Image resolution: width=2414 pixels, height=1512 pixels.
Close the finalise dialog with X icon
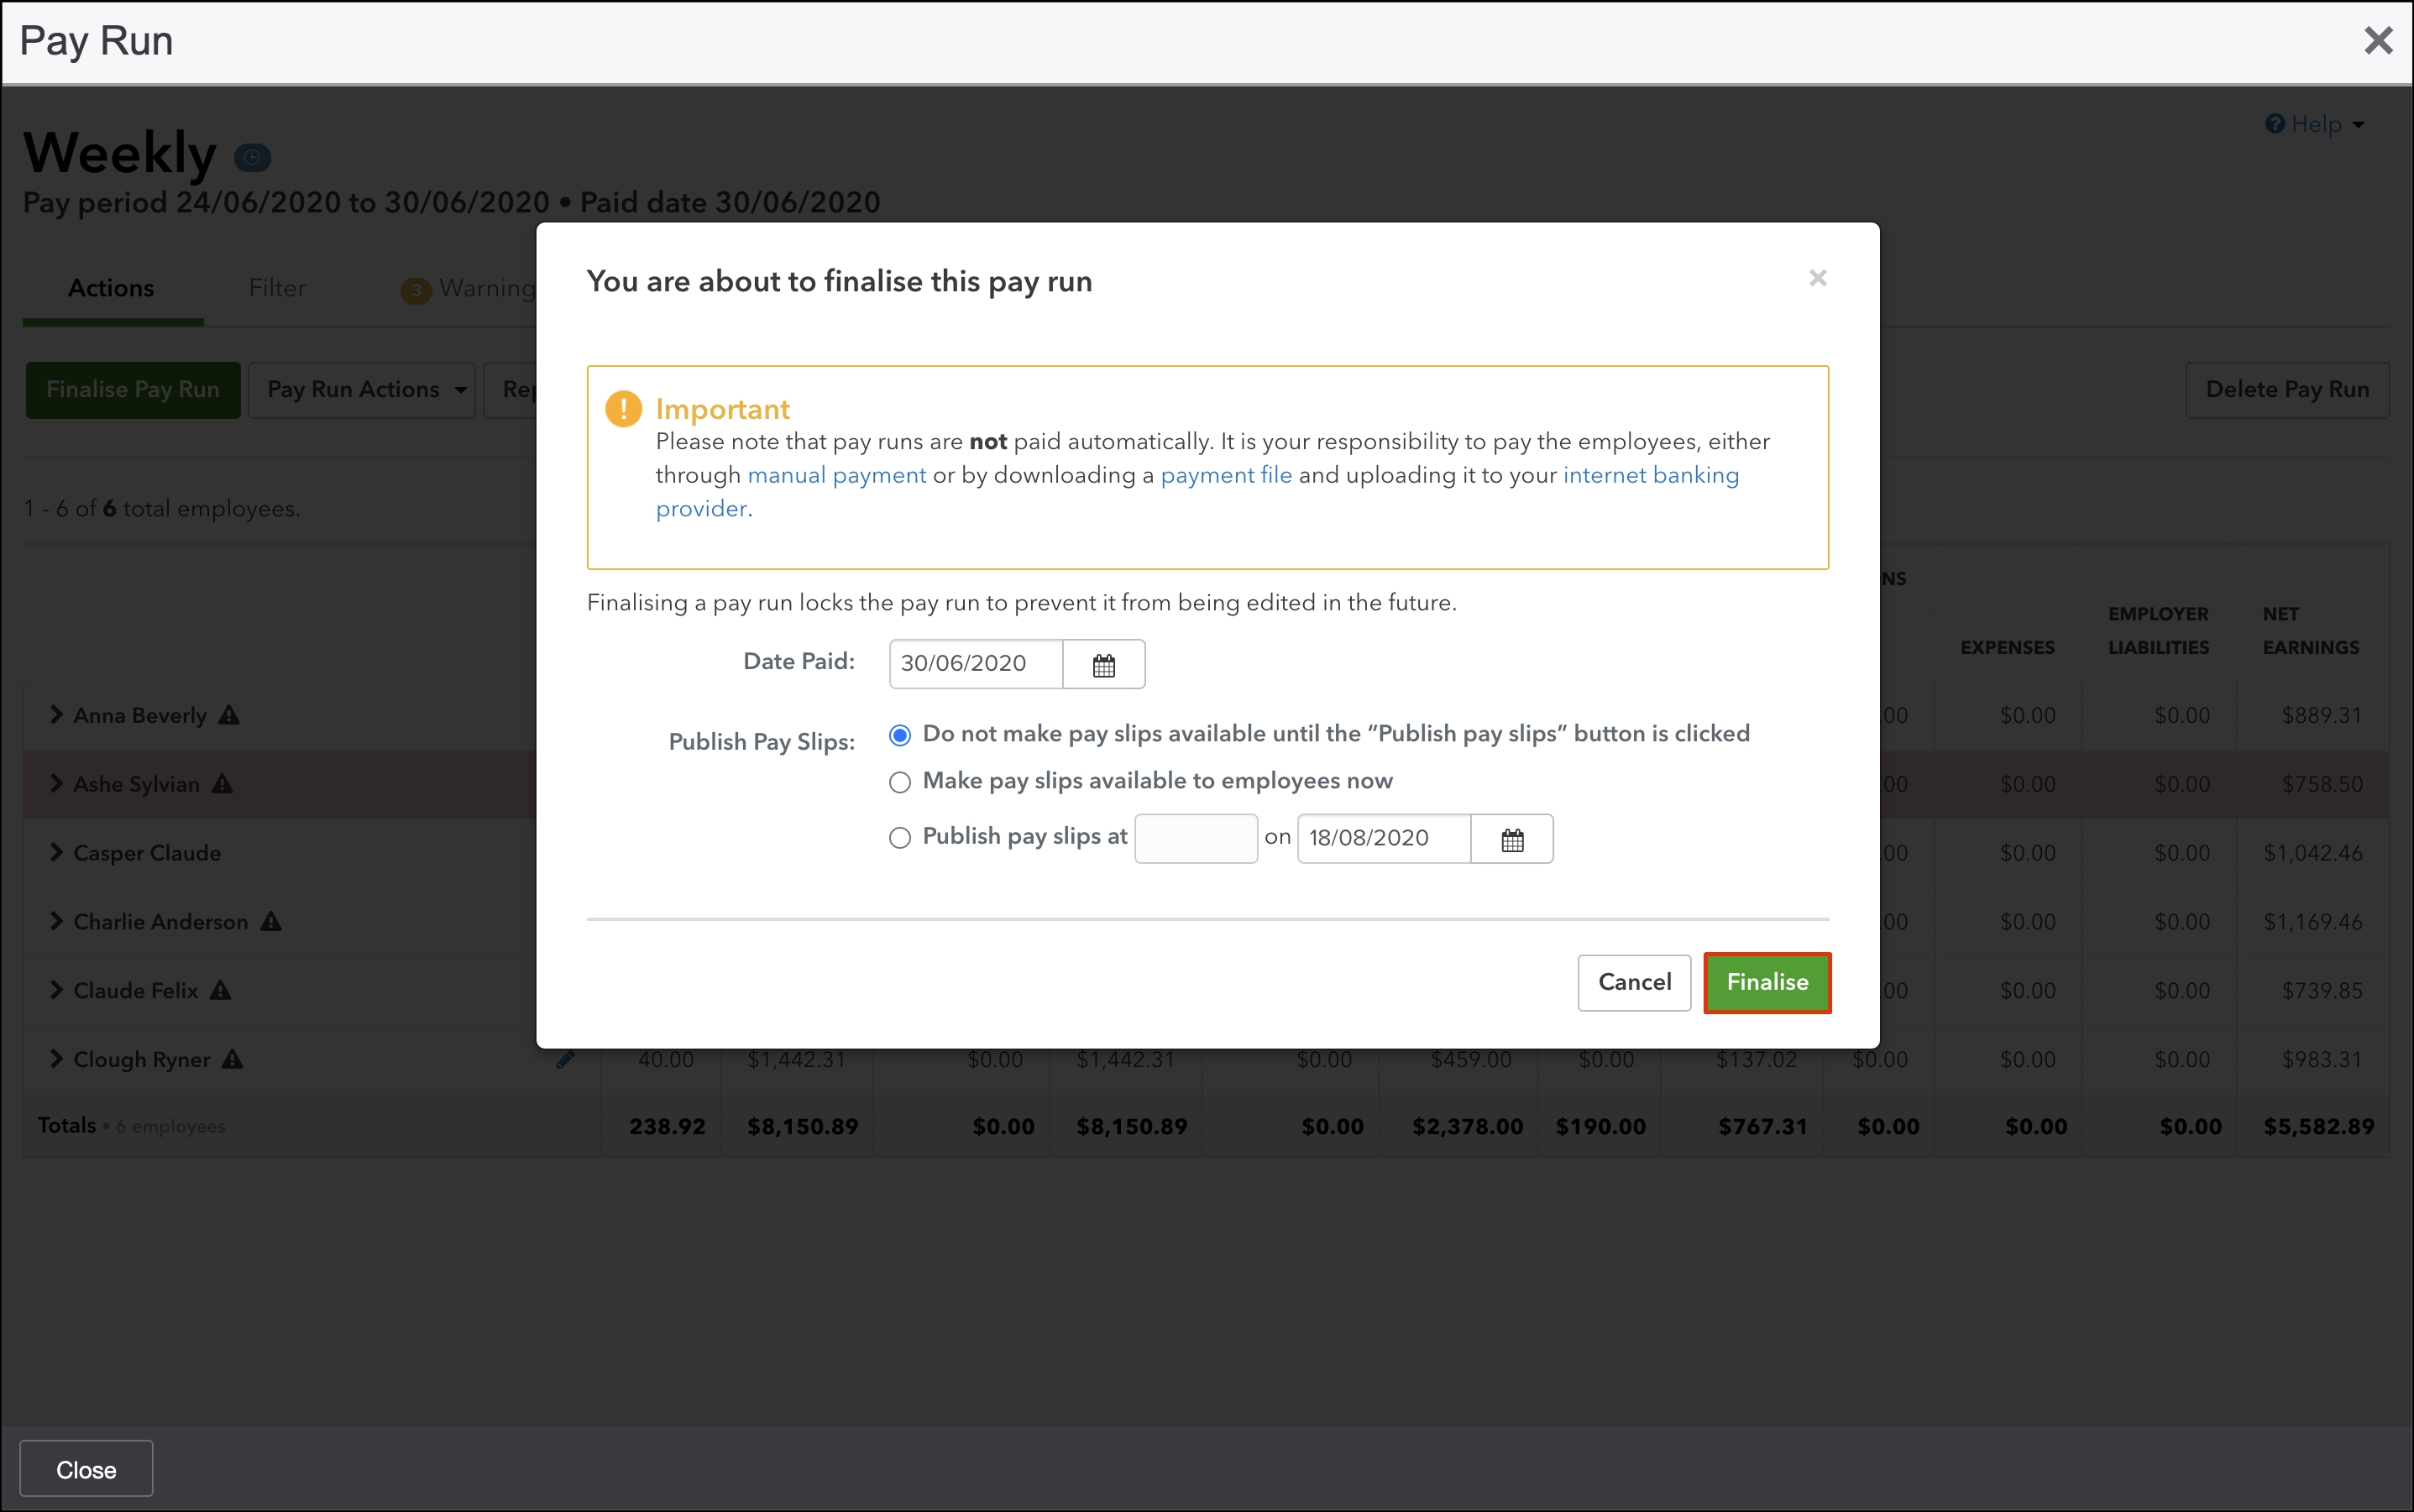[1817, 278]
